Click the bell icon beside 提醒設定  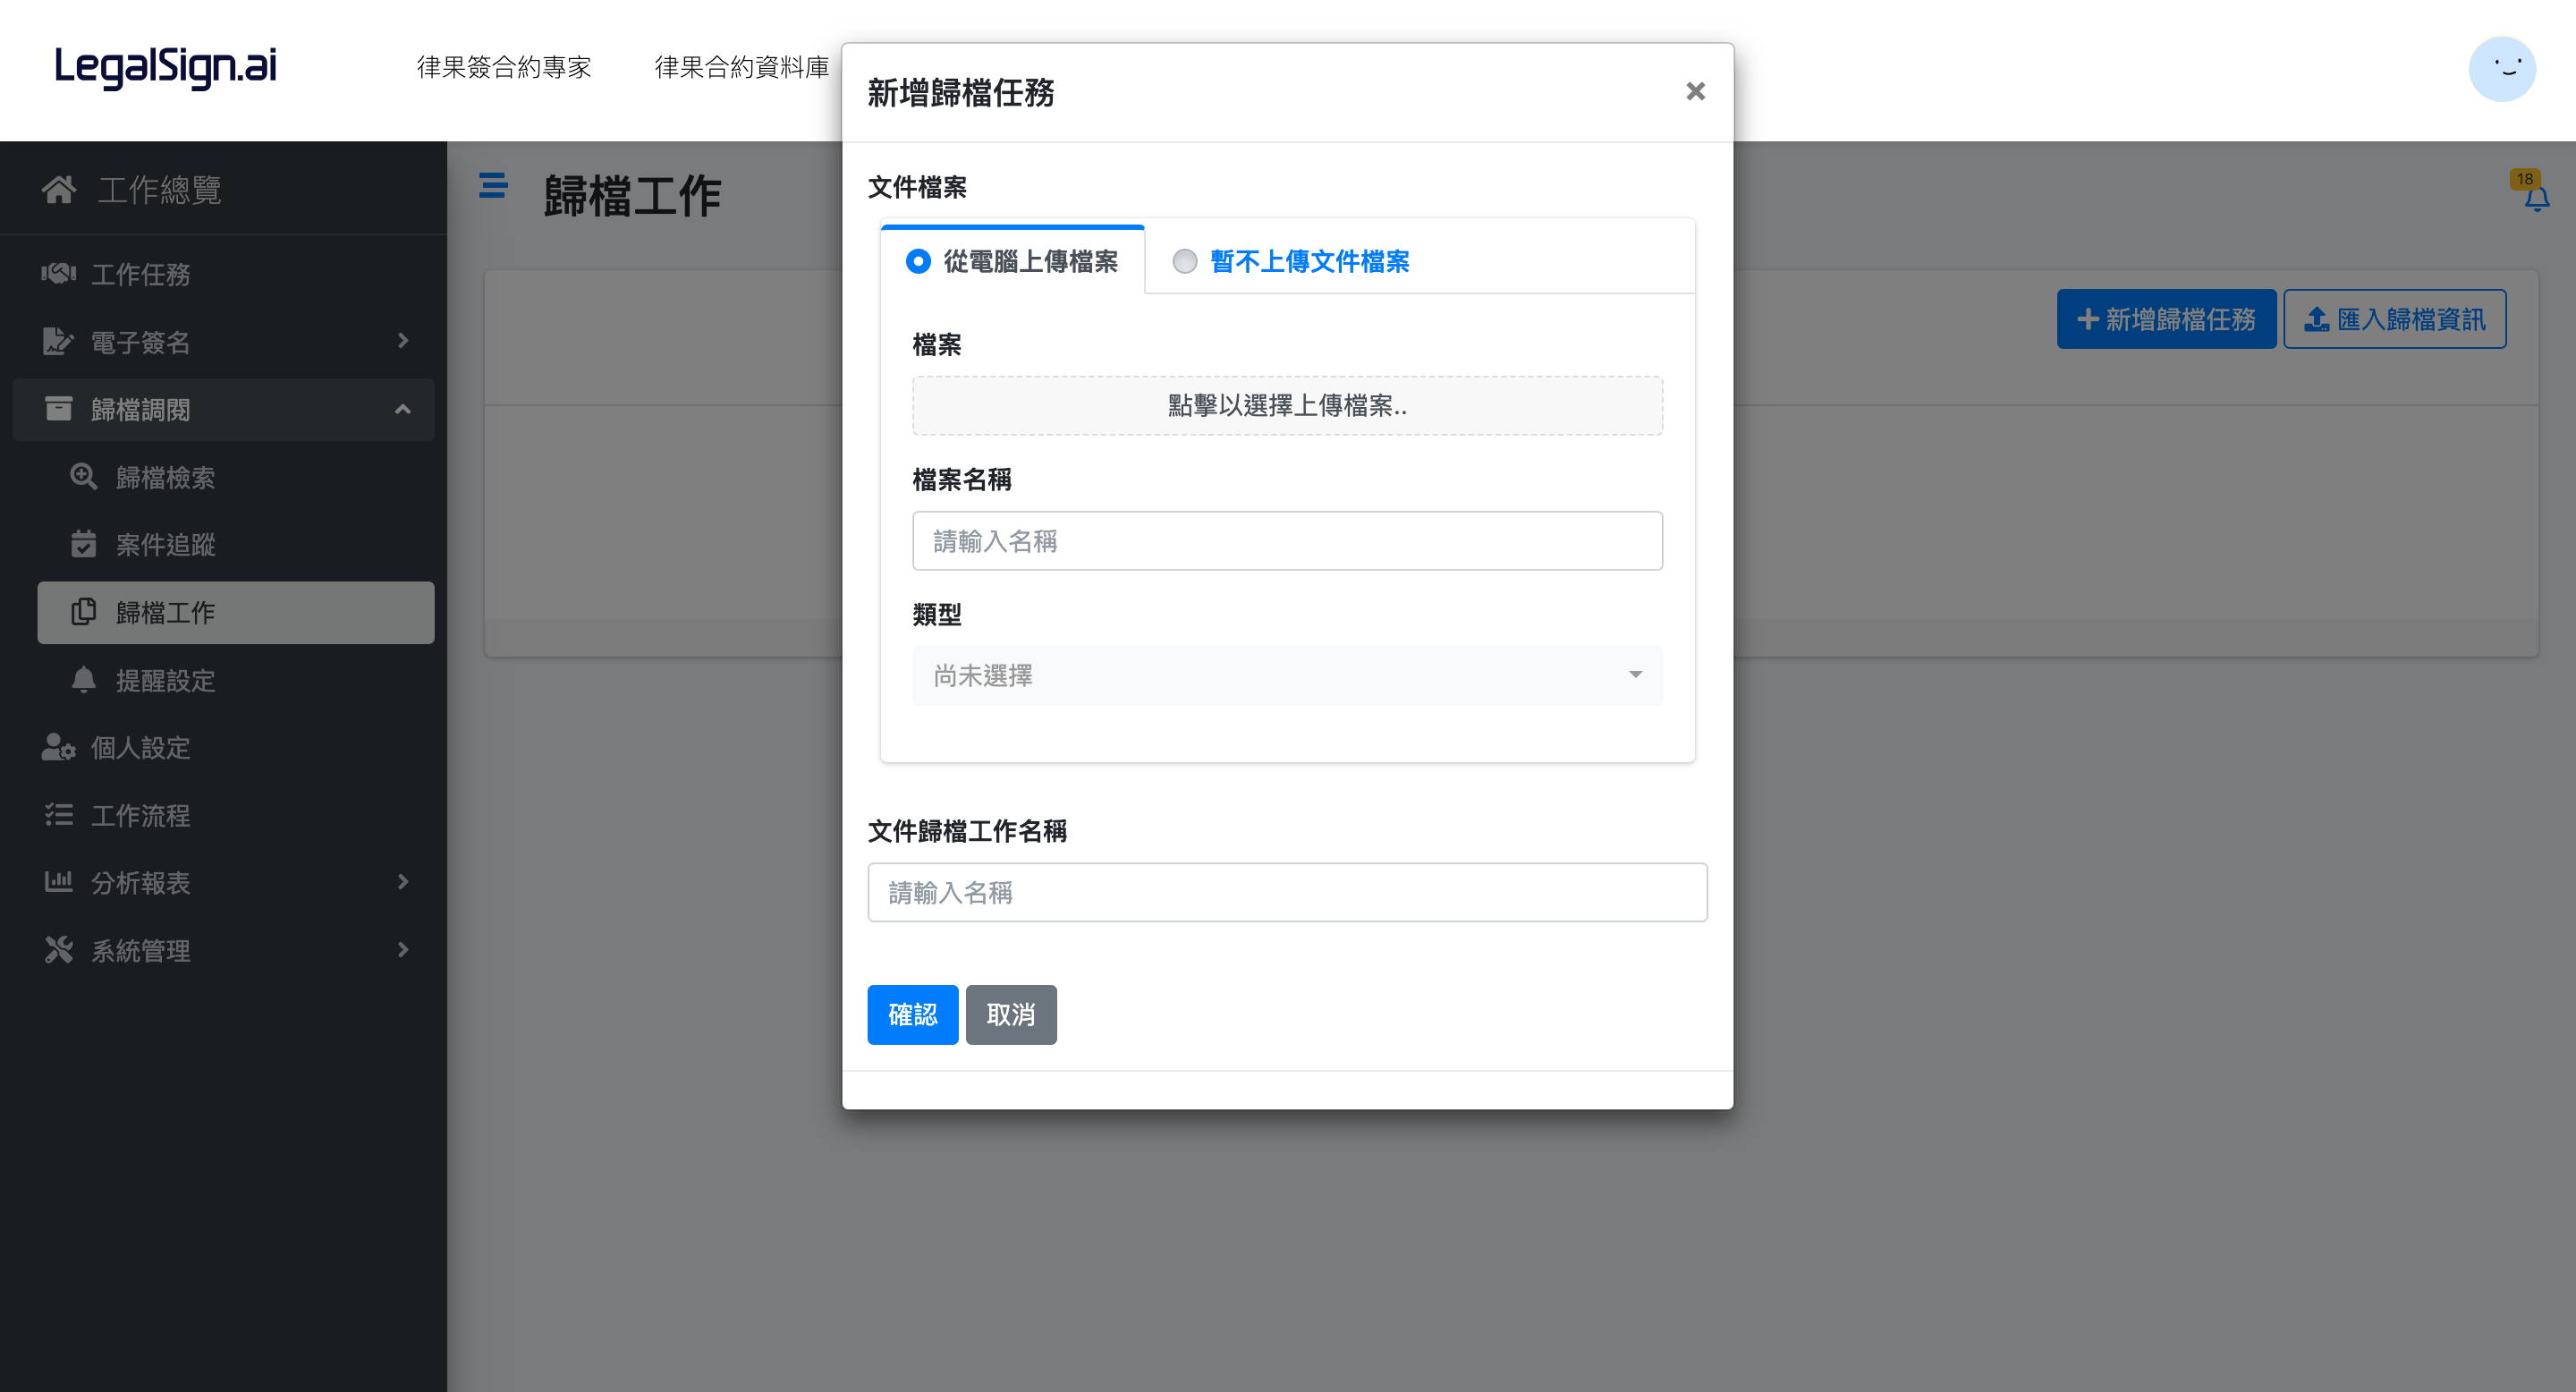point(84,679)
